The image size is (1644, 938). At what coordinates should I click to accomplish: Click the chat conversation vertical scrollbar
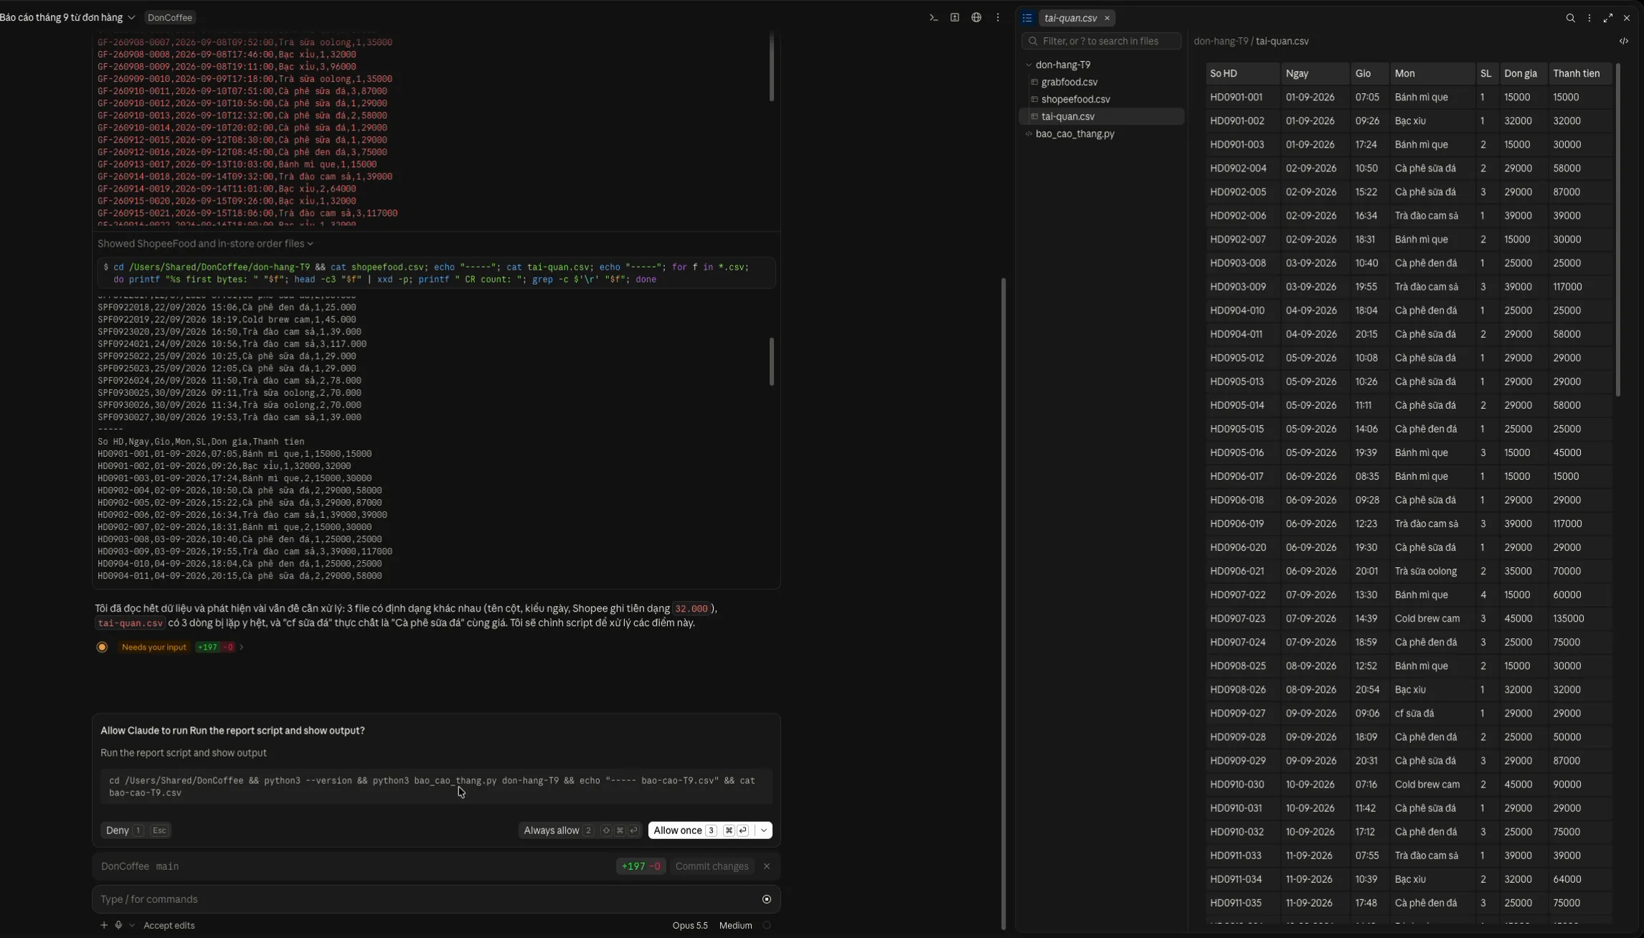tap(1003, 602)
